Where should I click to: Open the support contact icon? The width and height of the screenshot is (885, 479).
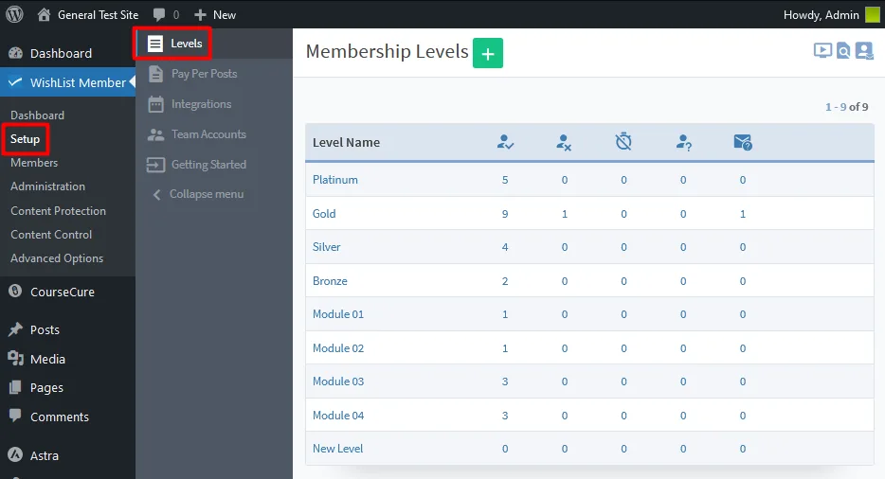coord(864,51)
